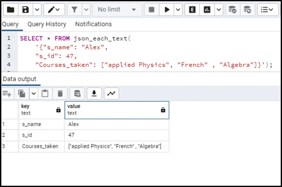The height and width of the screenshot is (187, 282).
Task: Click the Commit database icon
Action: pos(232,10)
